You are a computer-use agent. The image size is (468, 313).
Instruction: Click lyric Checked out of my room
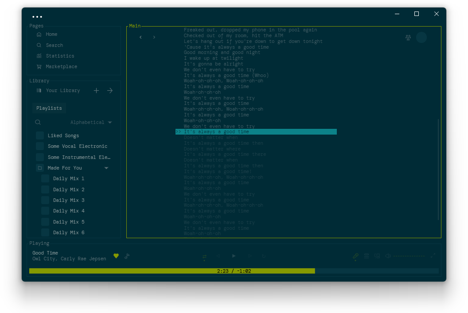pyautogui.click(x=234, y=36)
